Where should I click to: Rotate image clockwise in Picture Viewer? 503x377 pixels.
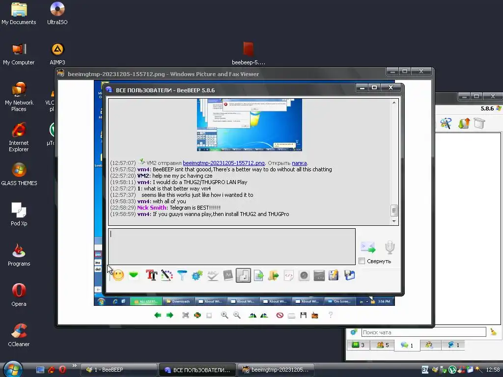pyautogui.click(x=252, y=315)
